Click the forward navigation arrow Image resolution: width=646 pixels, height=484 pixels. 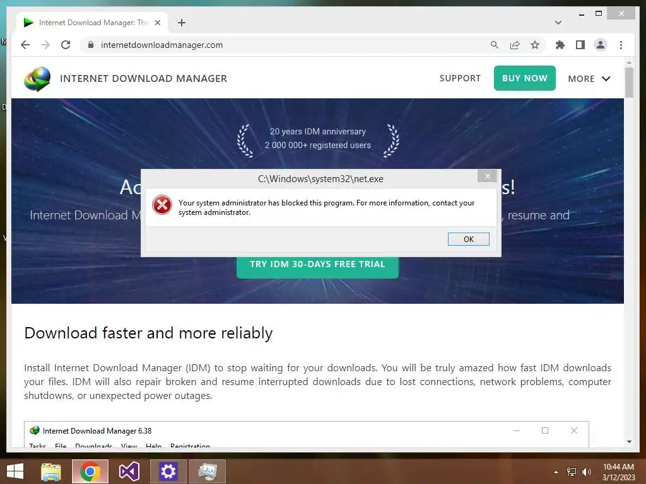click(45, 45)
